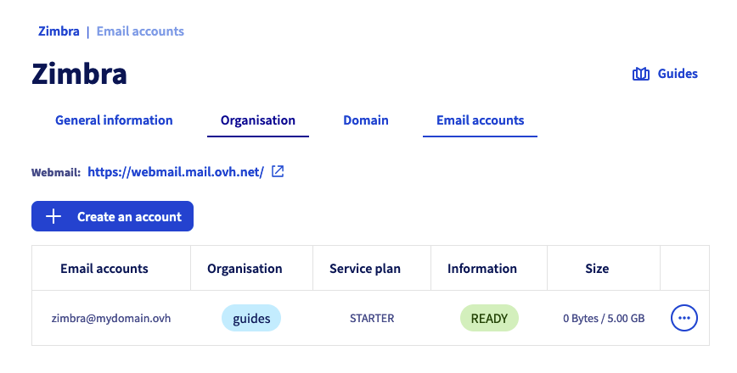Click the guides organisation badge
The image size is (737, 373).
251,318
